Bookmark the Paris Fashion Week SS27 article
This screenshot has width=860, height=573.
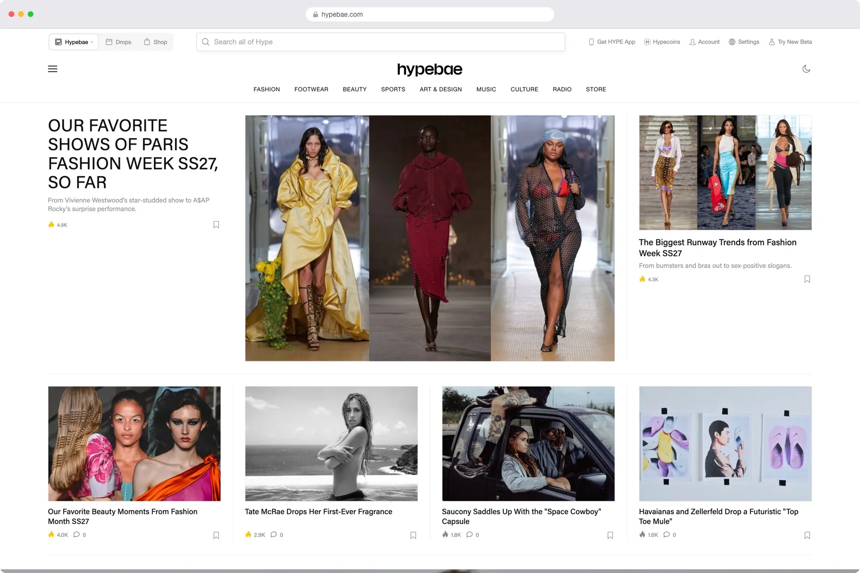pyautogui.click(x=216, y=224)
